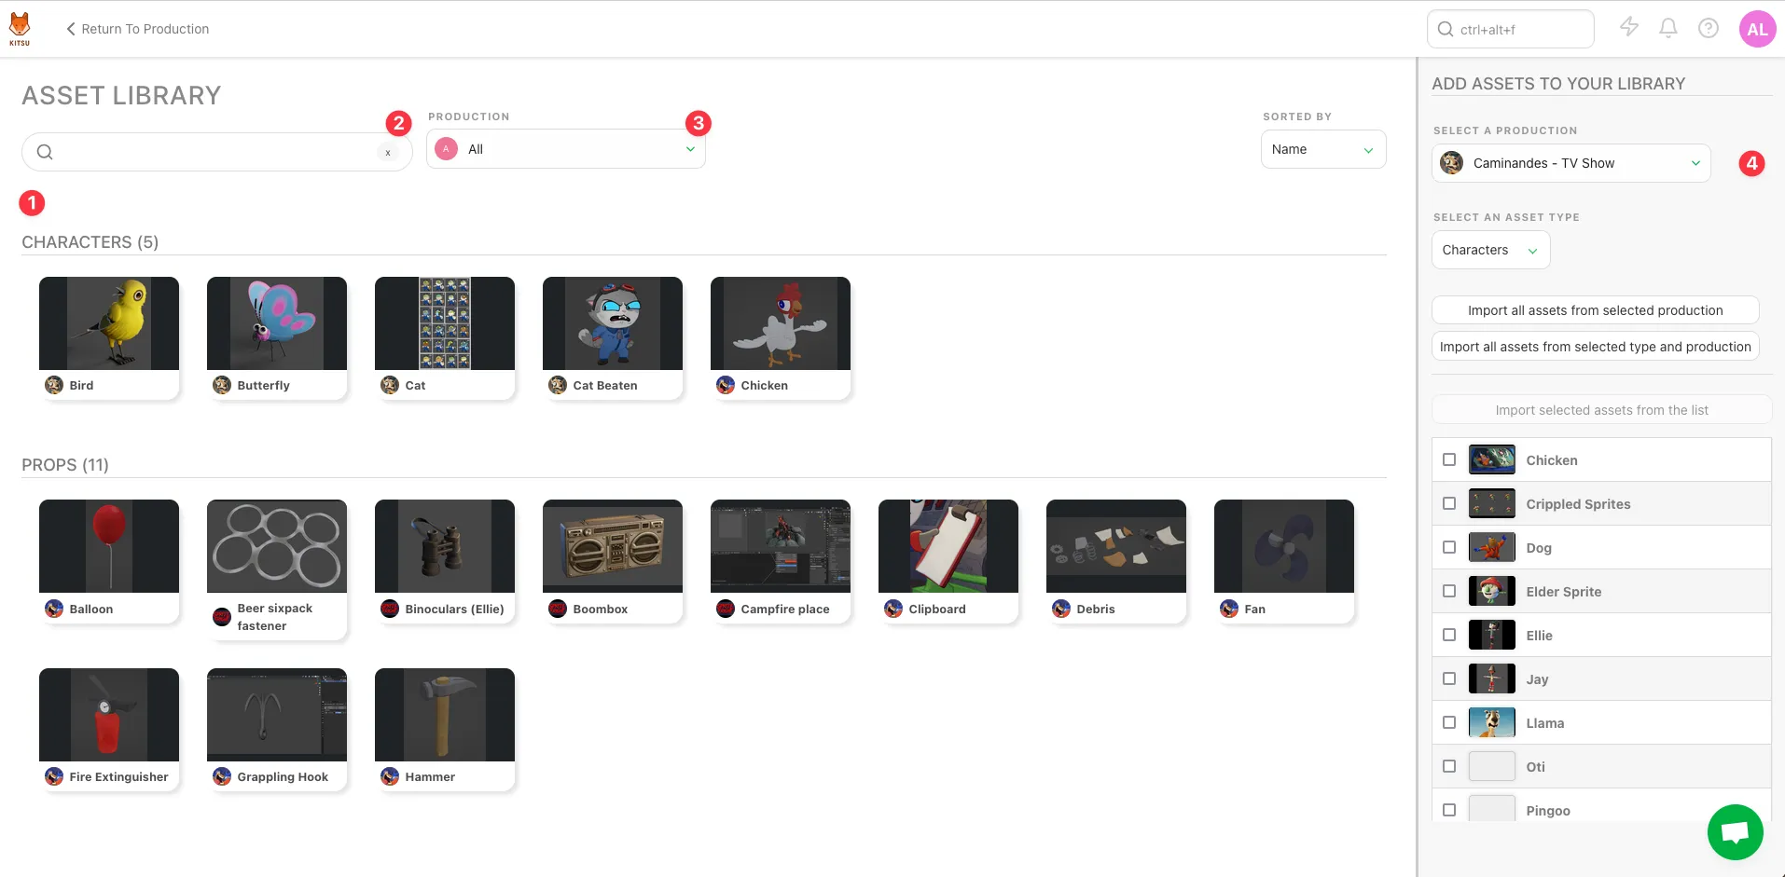The image size is (1785, 877).
Task: Focus the asset library search field
Action: (217, 152)
